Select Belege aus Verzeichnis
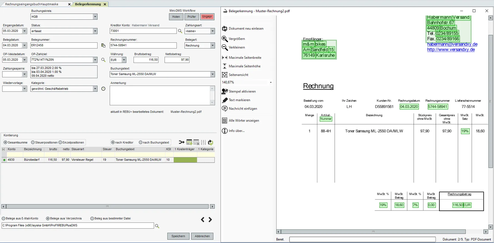This screenshot has width=494, height=243. click(48, 219)
